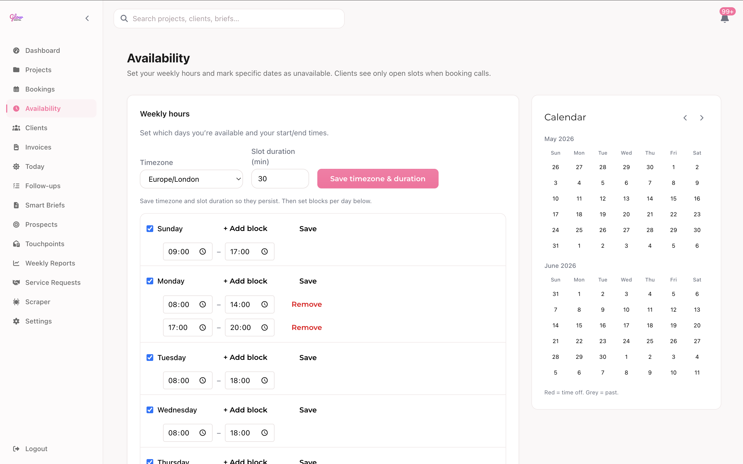The image size is (743, 464).
Task: Select May 15 in the calendar
Action: pos(673,198)
